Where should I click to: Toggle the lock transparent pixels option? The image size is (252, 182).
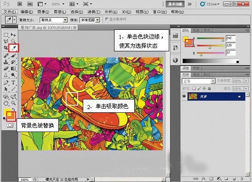194,88
